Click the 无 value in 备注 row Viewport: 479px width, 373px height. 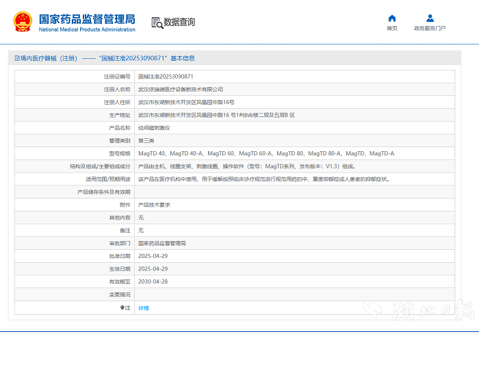tap(141, 231)
